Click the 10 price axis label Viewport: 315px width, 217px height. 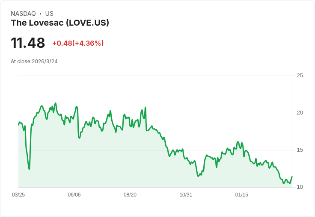pos(300,187)
